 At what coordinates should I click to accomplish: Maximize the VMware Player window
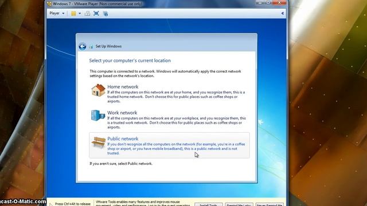click(x=268, y=2)
